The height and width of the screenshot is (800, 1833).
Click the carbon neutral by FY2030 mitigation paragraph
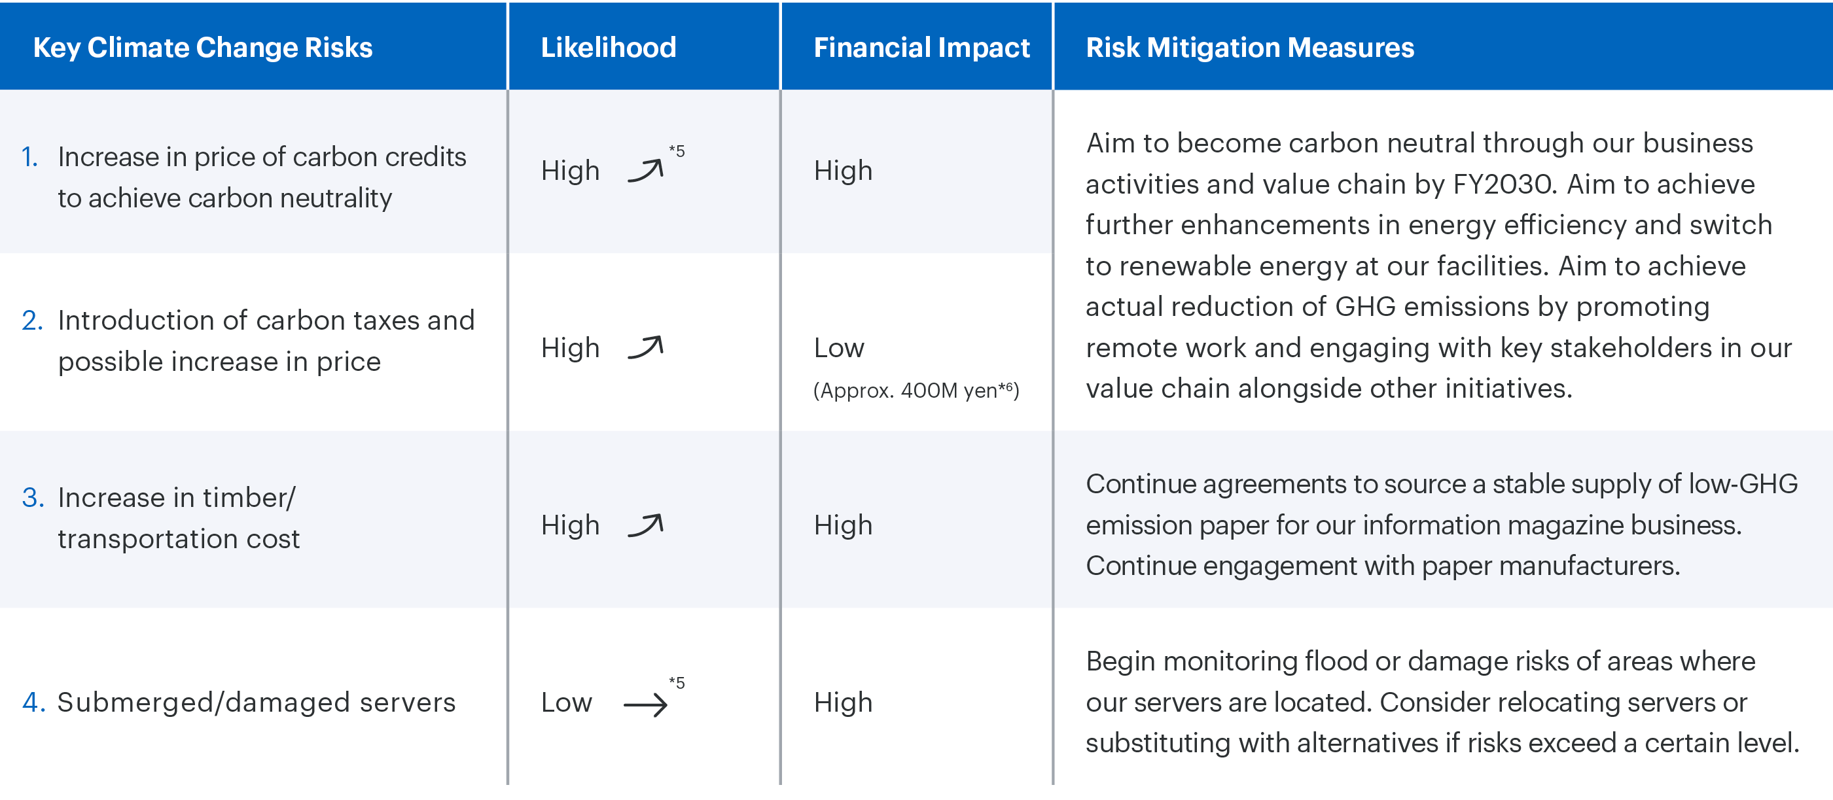pos(1437,265)
